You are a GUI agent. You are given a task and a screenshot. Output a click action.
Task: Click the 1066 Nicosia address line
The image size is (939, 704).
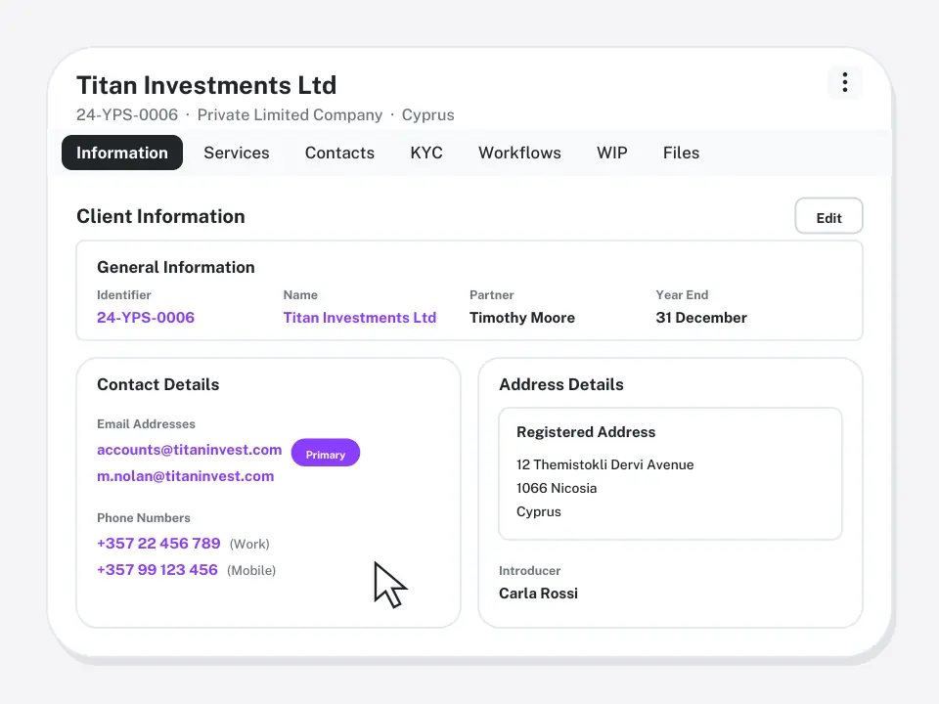557,488
